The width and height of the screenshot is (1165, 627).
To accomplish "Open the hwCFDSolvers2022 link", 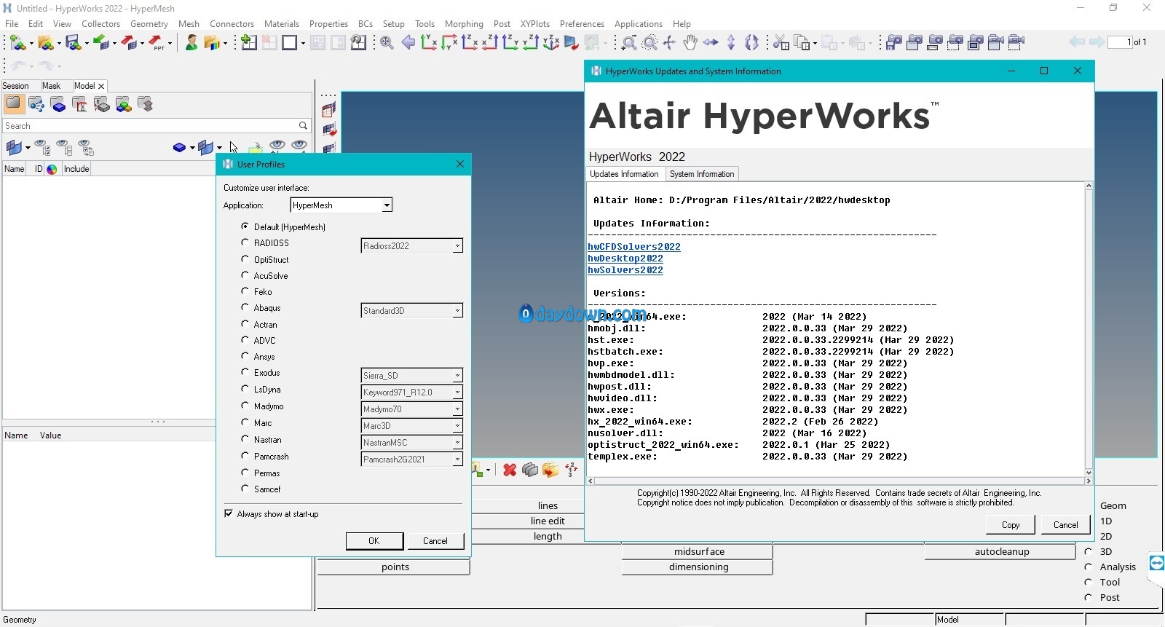I will pos(634,247).
